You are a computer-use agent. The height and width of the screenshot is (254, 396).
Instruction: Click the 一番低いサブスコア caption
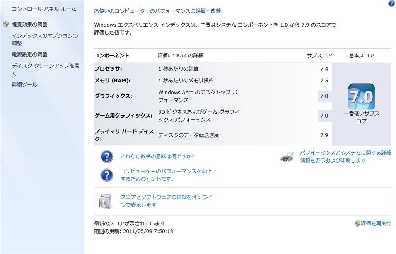click(362, 117)
